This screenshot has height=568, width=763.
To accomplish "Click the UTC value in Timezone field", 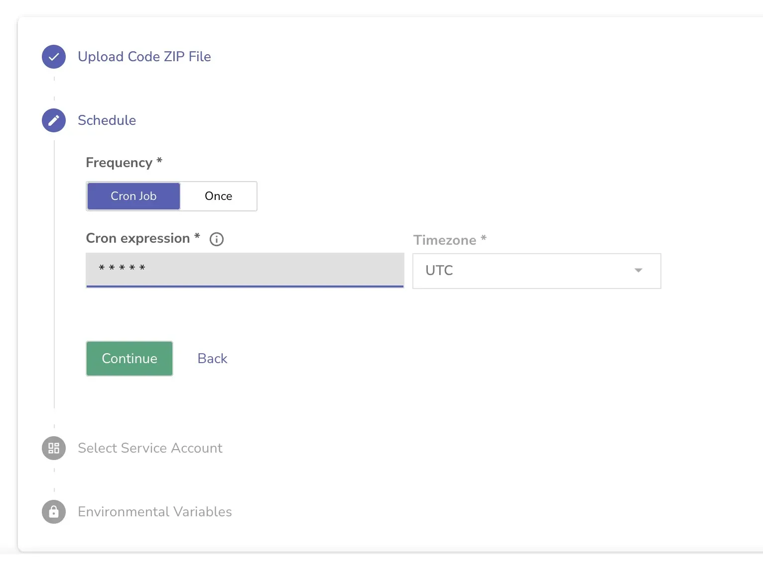I will pos(439,271).
